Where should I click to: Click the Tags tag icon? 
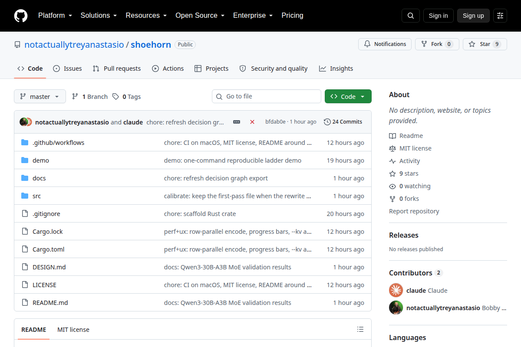point(115,97)
